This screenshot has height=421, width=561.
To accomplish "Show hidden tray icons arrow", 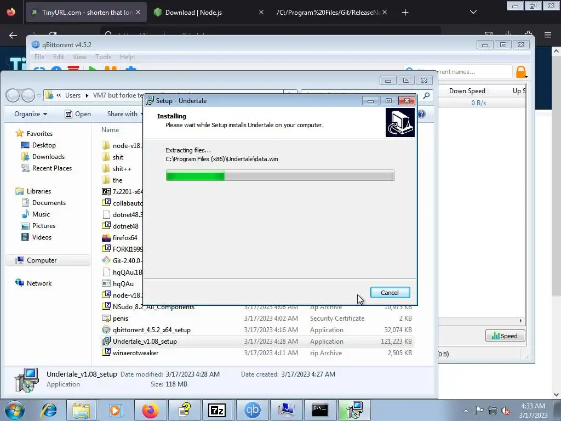I will pos(466,411).
